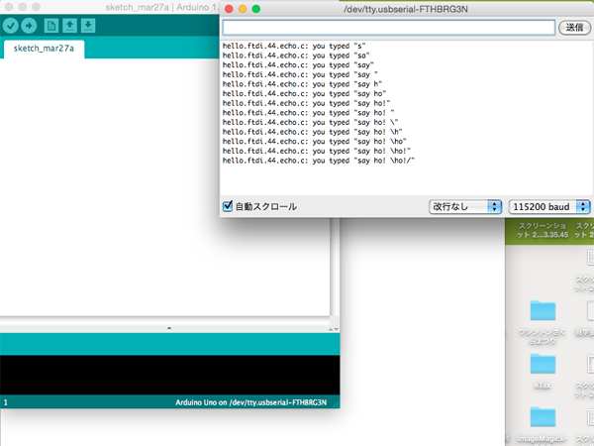Select the sketch_mar27a tab
The height and width of the screenshot is (446, 594).
pos(44,49)
